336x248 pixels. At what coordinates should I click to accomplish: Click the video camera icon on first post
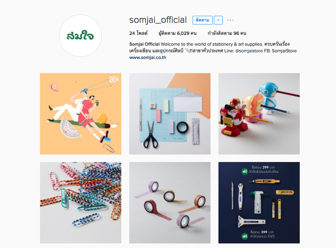pyautogui.click(x=114, y=79)
